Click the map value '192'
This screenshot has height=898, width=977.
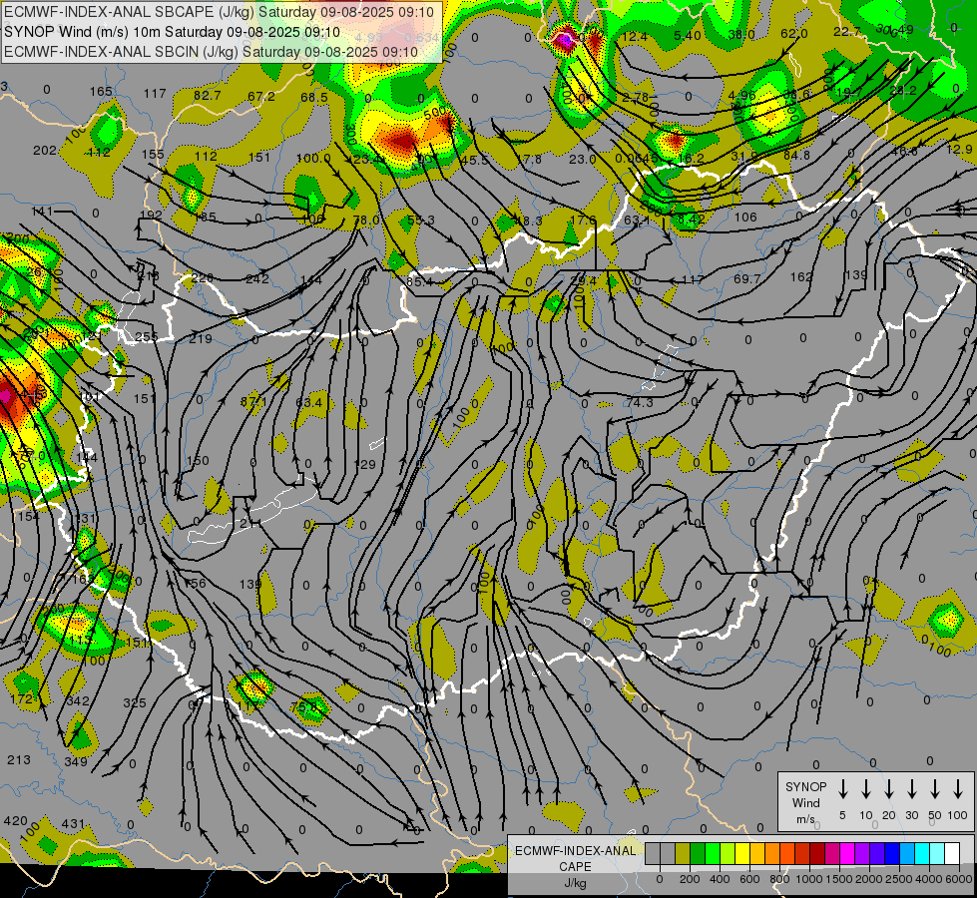pyautogui.click(x=152, y=215)
